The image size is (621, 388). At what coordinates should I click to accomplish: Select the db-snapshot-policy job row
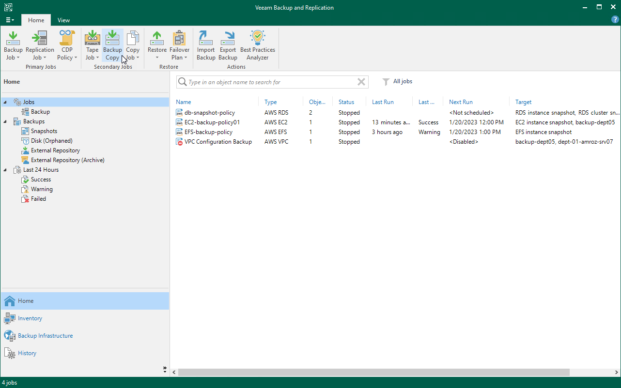pyautogui.click(x=397, y=113)
